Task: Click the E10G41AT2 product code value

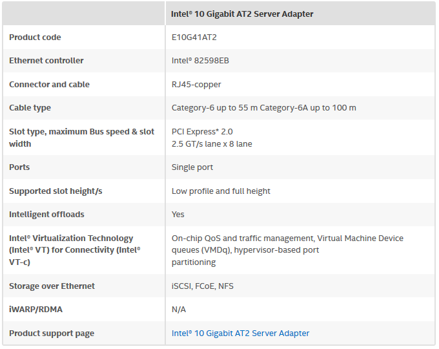Action: pos(194,37)
